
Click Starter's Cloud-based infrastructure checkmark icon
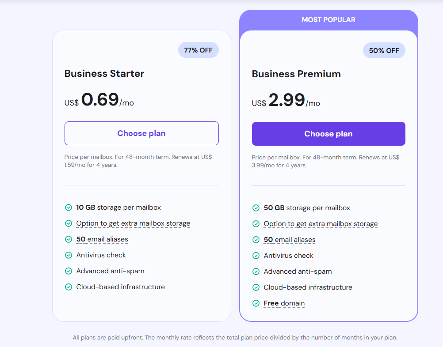69,287
